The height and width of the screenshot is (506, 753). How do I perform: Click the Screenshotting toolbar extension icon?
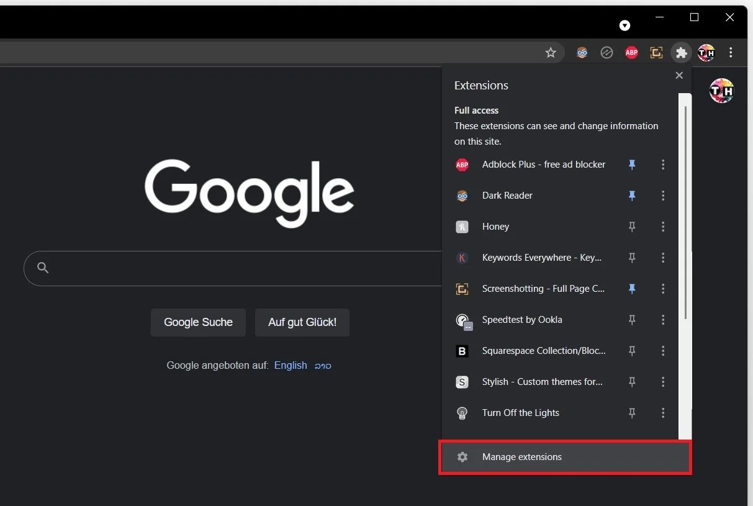coord(656,53)
